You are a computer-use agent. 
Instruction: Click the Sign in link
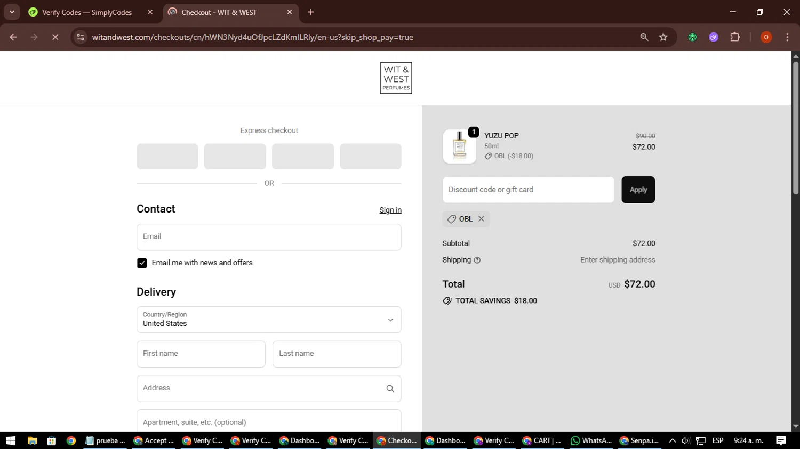click(x=390, y=210)
